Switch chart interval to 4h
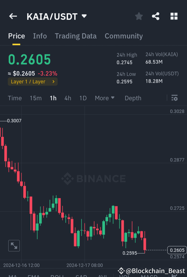Screen dimensions: 187x277 coord(68,98)
